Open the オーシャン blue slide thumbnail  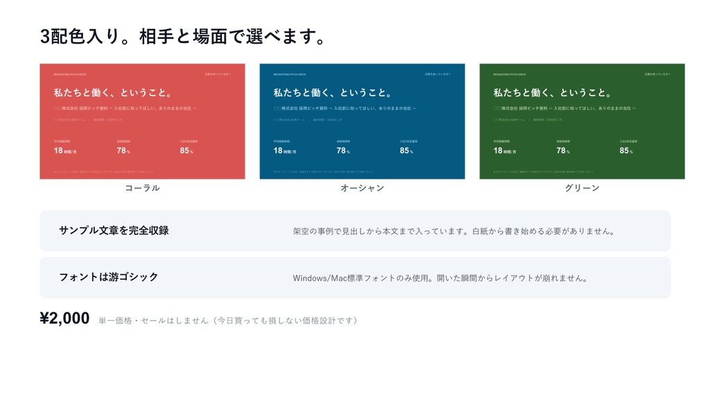362,121
